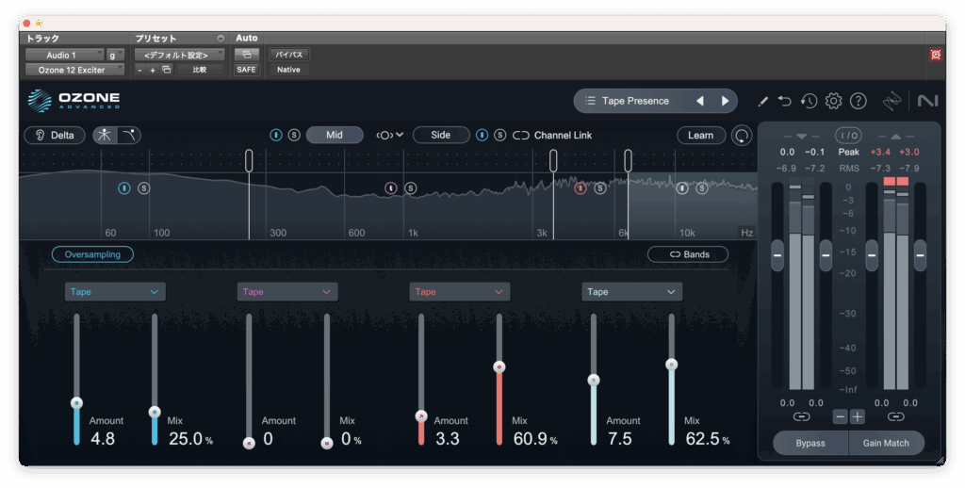Image resolution: width=965 pixels, height=488 pixels.
Task: Click the fourth band's Amount slider handle
Action: coord(594,381)
